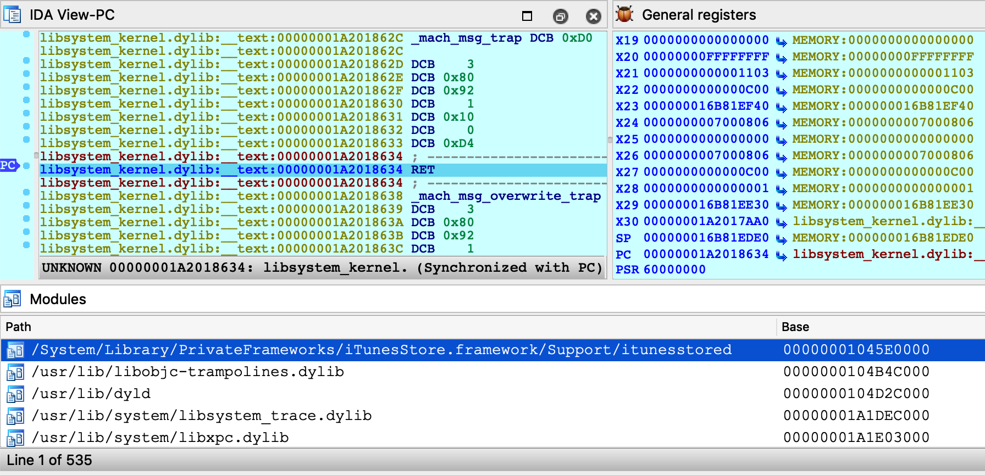The image size is (985, 476).
Task: Click the X23 register value field
Action: (x=706, y=106)
